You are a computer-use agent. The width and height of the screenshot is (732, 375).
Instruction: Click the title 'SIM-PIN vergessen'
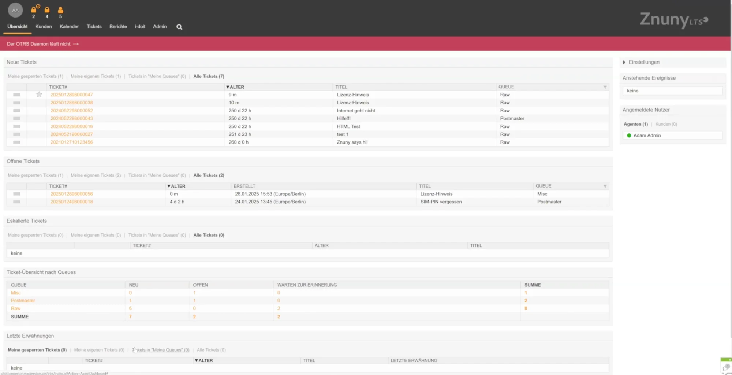441,202
